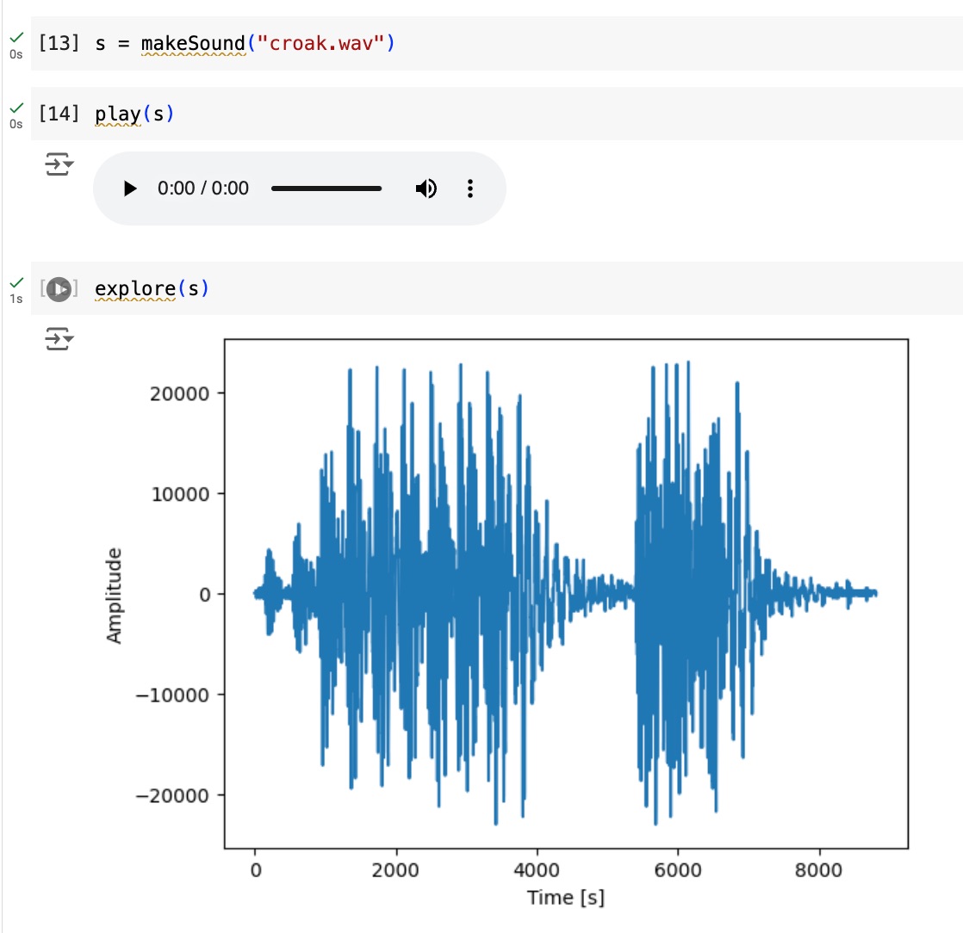Screen dimensions: 963x933
Task: Seek along the audio progress bar
Action: point(326,188)
